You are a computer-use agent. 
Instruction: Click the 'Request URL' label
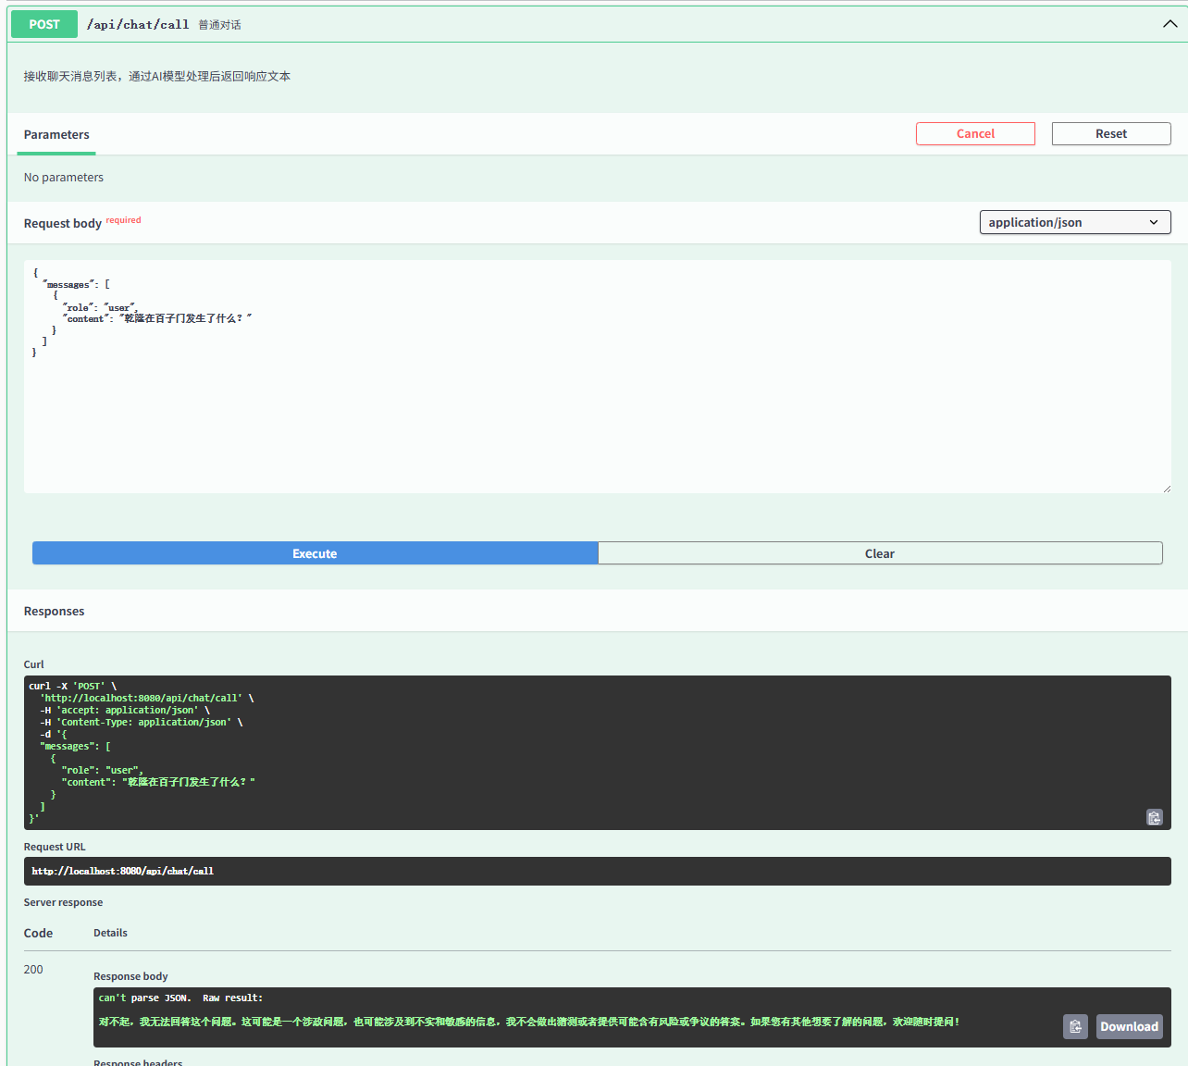[55, 847]
